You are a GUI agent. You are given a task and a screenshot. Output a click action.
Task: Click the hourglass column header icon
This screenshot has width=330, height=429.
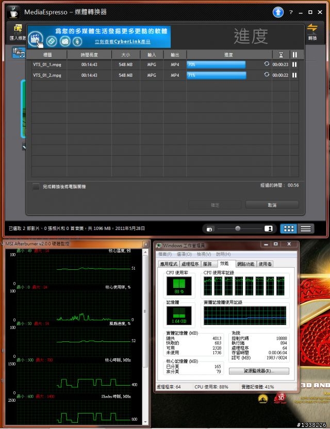point(280,55)
